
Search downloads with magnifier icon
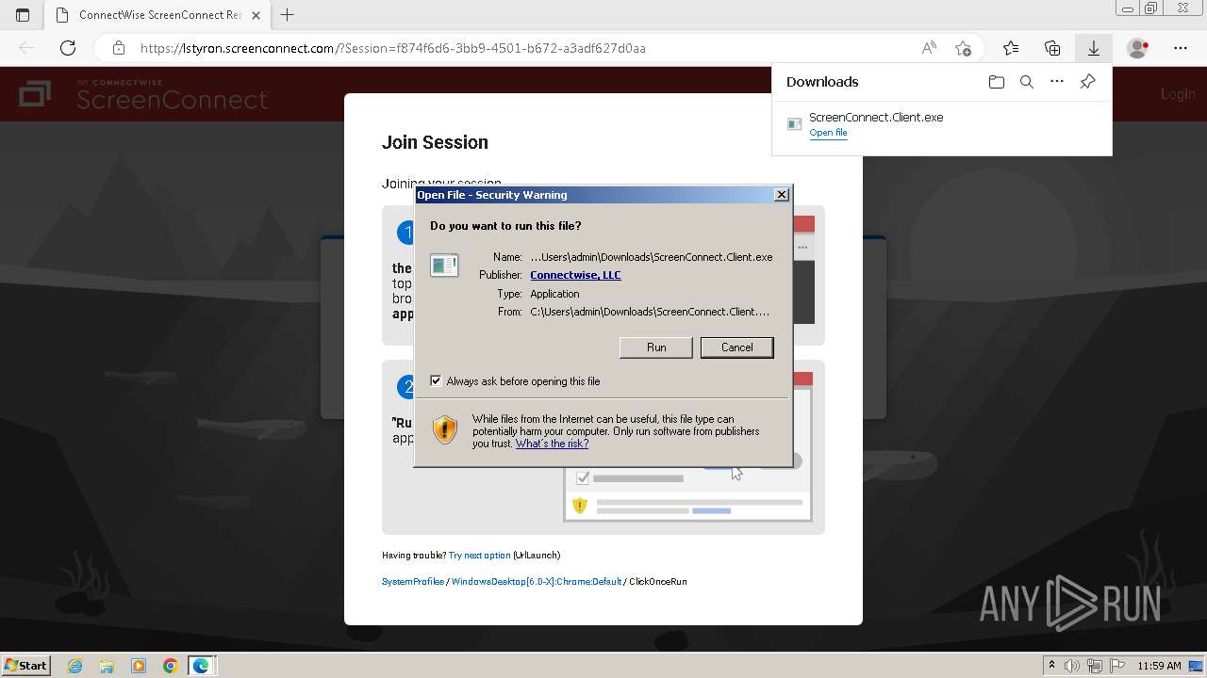(x=1027, y=82)
